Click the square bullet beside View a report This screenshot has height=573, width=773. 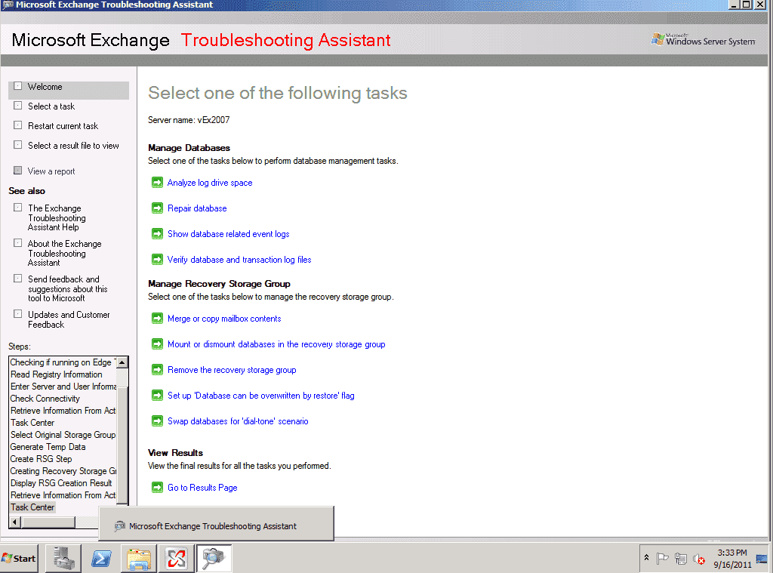pos(18,171)
